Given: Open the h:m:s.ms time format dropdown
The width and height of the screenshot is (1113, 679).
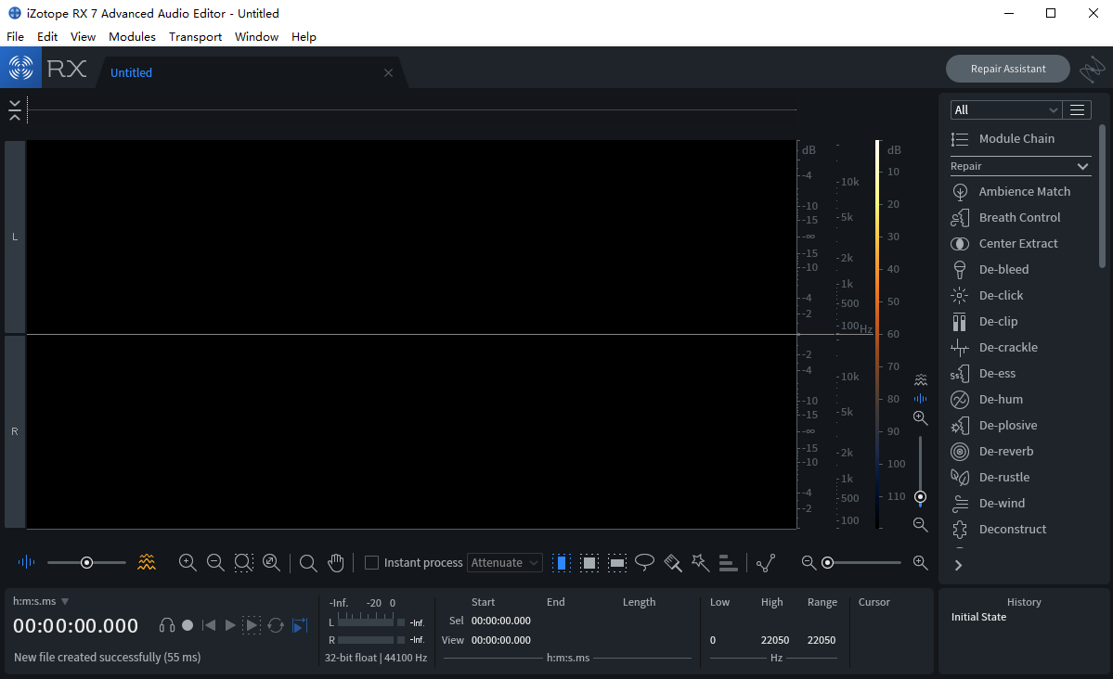Looking at the screenshot, I should [38, 601].
